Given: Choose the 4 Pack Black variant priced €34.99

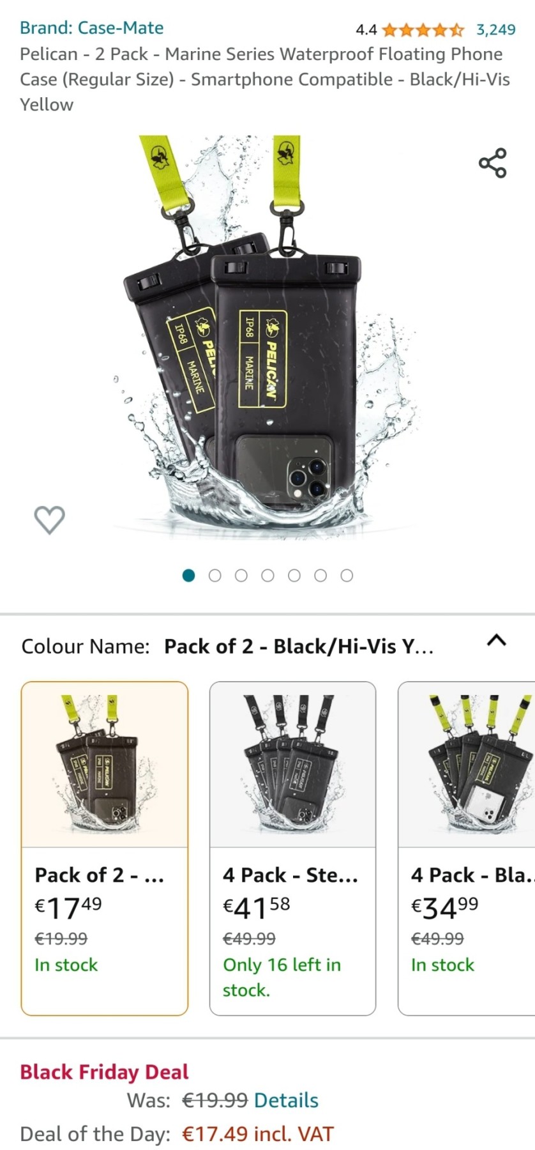Looking at the screenshot, I should [467, 848].
